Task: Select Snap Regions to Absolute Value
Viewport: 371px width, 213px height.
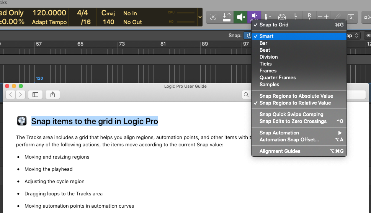Action: click(x=299, y=96)
